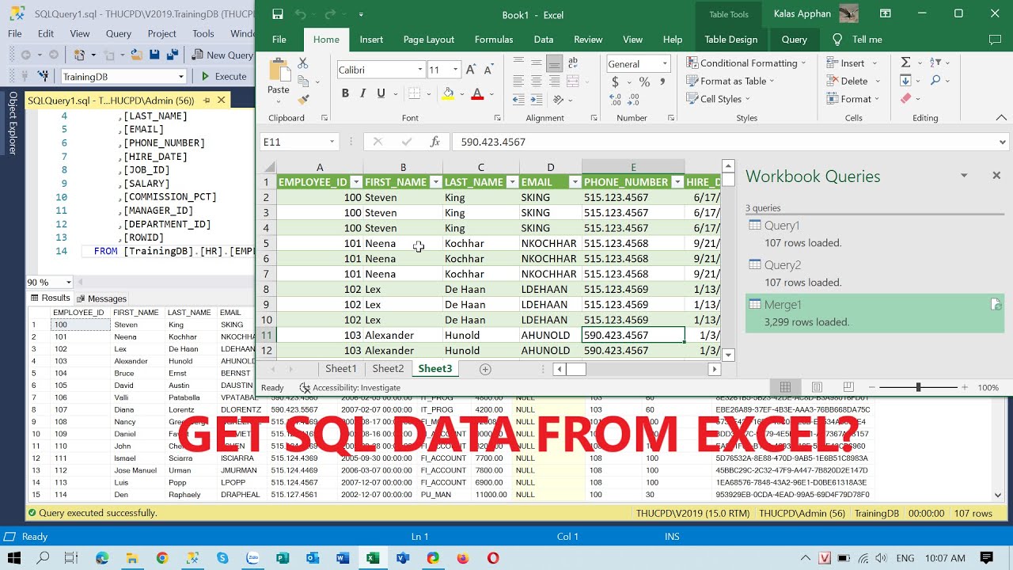Switch to Sheet1 tab
Viewport: 1013px width, 570px height.
coord(341,369)
